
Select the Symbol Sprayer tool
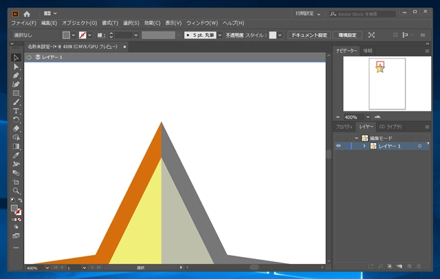coord(16,164)
